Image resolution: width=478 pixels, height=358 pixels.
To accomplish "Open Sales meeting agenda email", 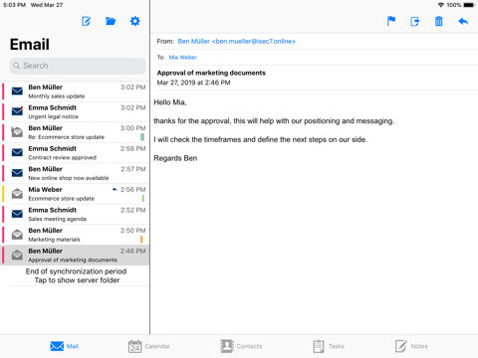I will click(x=75, y=215).
